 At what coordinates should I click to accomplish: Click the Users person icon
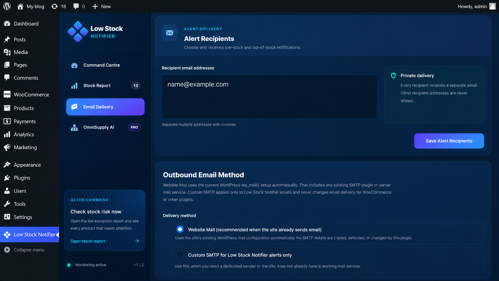(7, 191)
